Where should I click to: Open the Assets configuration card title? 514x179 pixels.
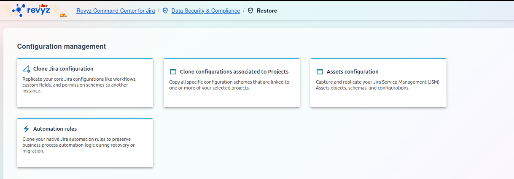pyautogui.click(x=353, y=72)
